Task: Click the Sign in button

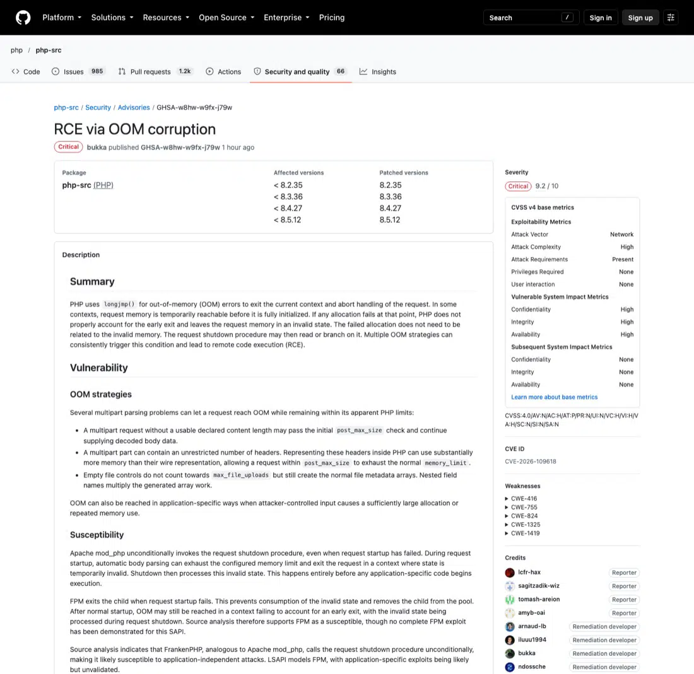Action: click(x=600, y=18)
